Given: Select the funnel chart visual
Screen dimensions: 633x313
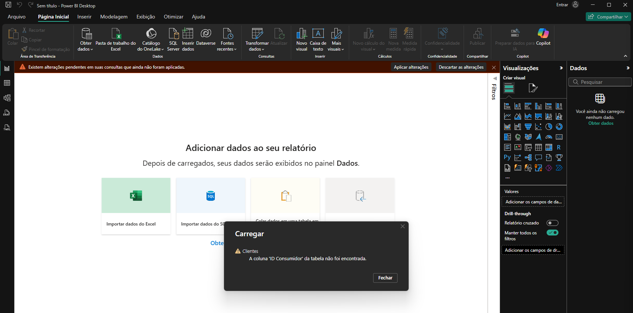Looking at the screenshot, I should coord(528,127).
